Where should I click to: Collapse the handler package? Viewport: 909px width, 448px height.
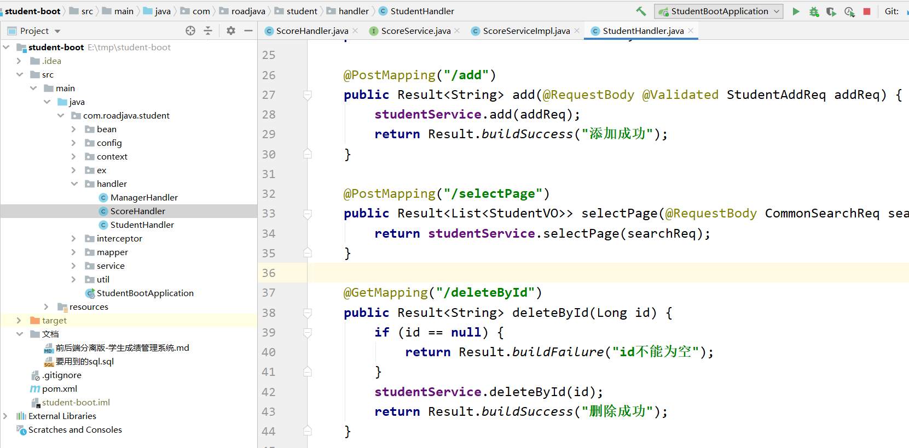74,184
